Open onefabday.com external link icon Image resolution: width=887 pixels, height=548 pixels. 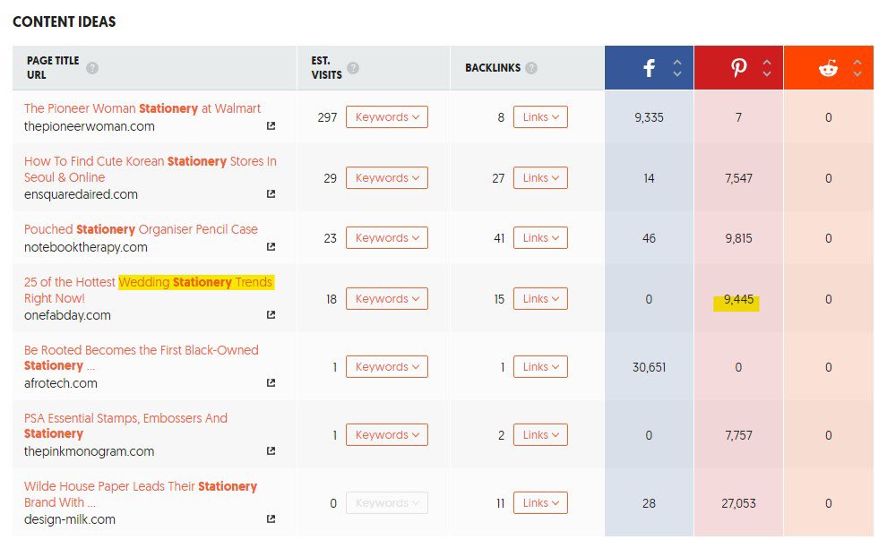pos(271,314)
